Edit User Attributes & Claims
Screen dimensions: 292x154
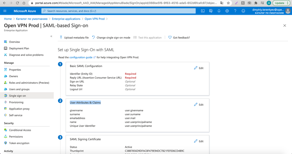coord(199,105)
